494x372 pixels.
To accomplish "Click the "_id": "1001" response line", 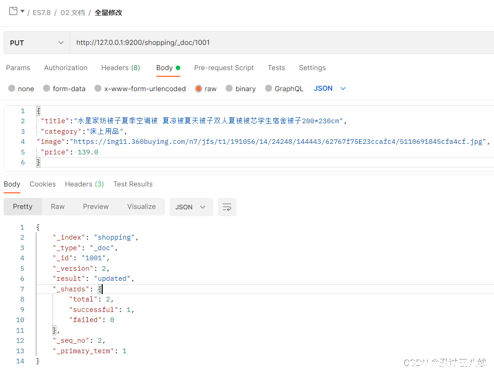I will [x=81, y=258].
